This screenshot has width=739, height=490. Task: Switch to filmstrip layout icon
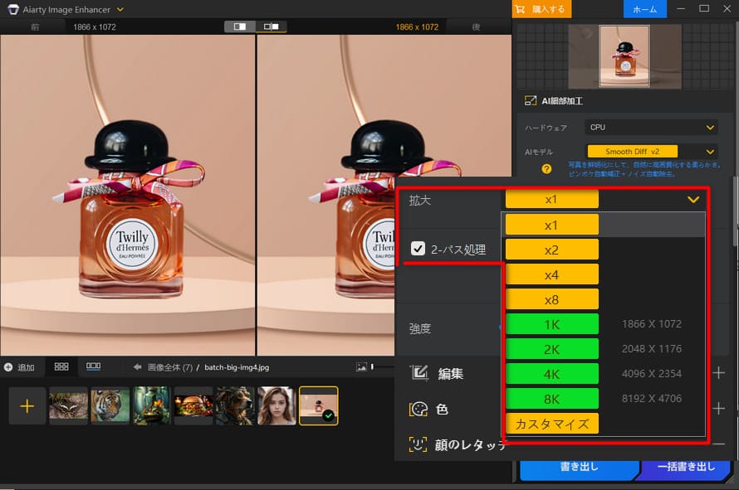(x=93, y=366)
